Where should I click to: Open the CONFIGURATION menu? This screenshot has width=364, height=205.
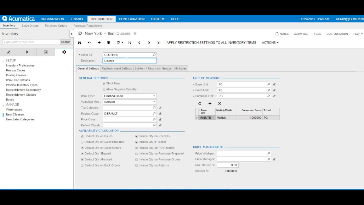point(132,19)
